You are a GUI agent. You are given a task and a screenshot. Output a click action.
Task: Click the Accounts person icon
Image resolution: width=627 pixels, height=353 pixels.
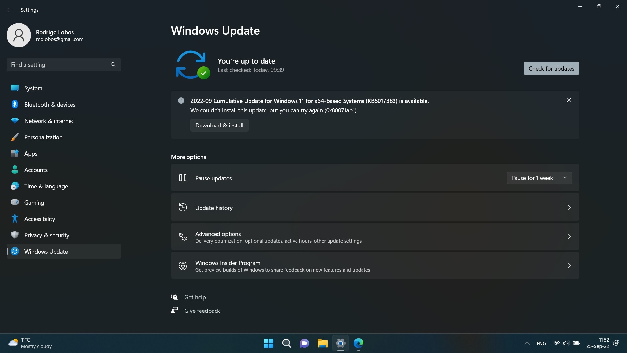coord(15,170)
